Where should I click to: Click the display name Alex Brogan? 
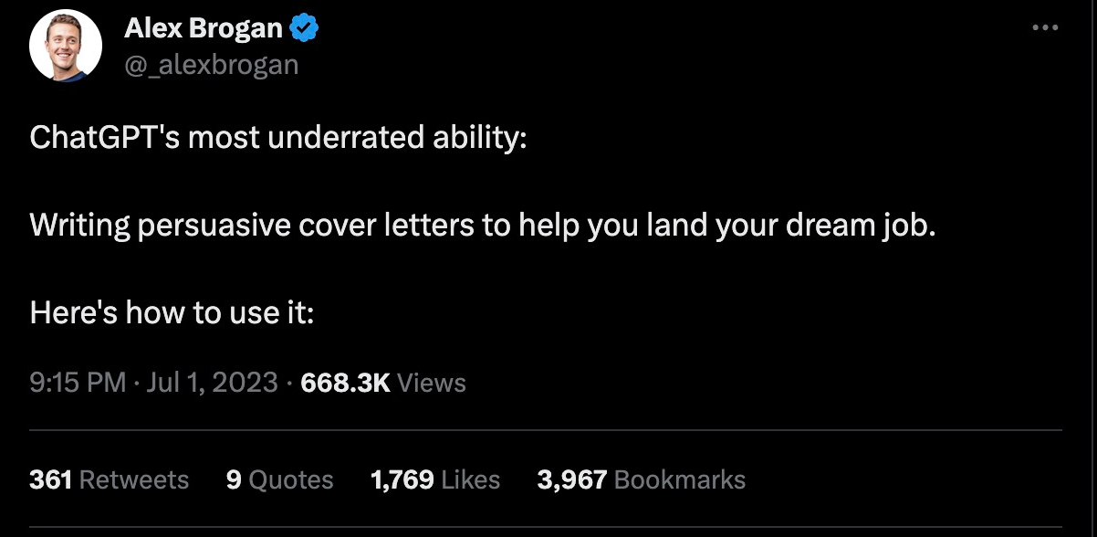[x=203, y=27]
